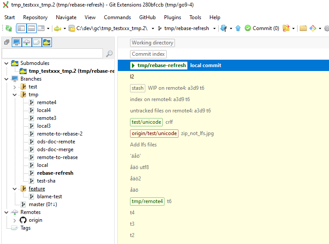Image resolution: width=329 pixels, height=244 pixels.
Task: Select the 'Add lfs files' commit row
Action: pyautogui.click(x=223, y=145)
